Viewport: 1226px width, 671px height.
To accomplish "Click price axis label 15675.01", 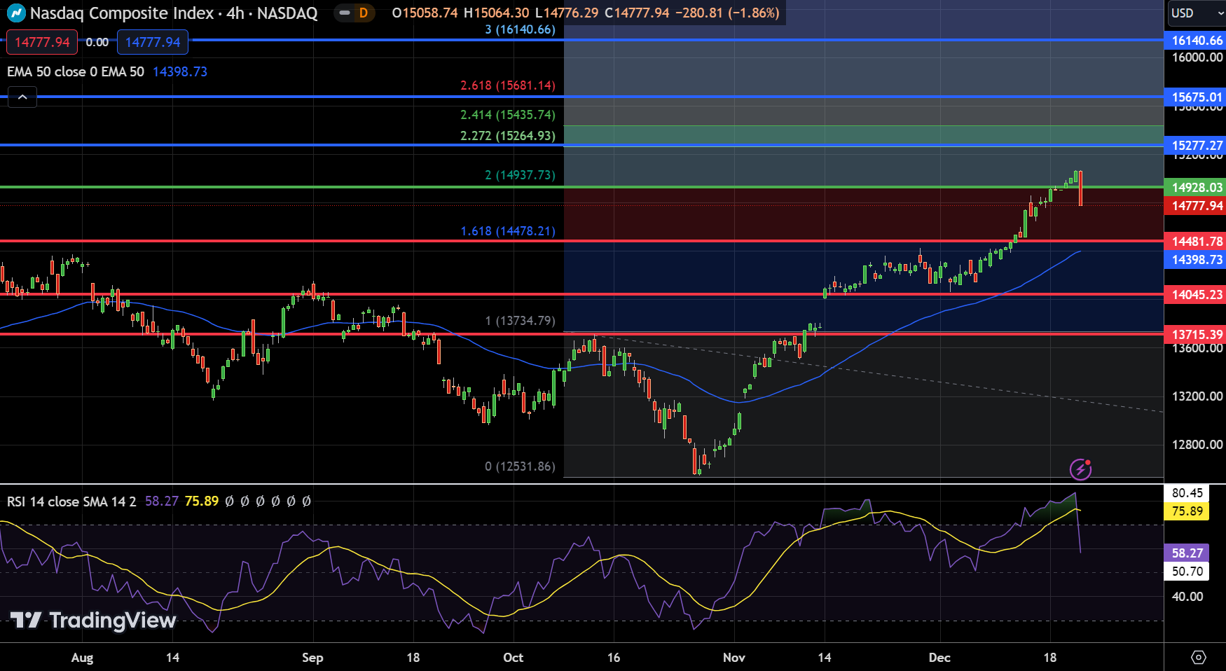I will (1195, 97).
